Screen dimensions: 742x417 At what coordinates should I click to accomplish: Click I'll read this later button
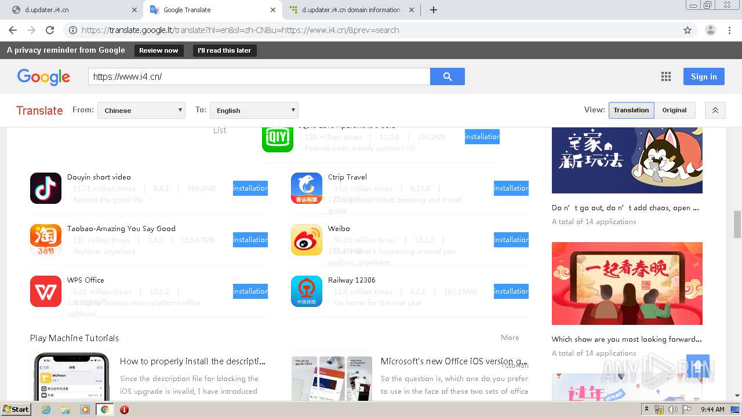point(224,50)
